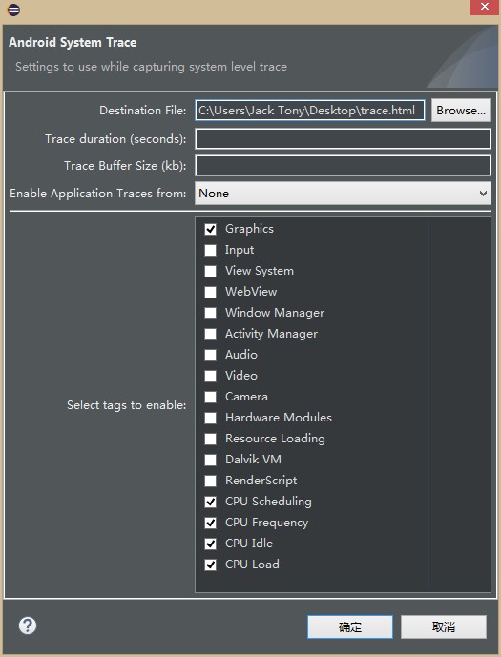Open the Enable Application Traces dropdown
The width and height of the screenshot is (501, 657).
tap(343, 194)
